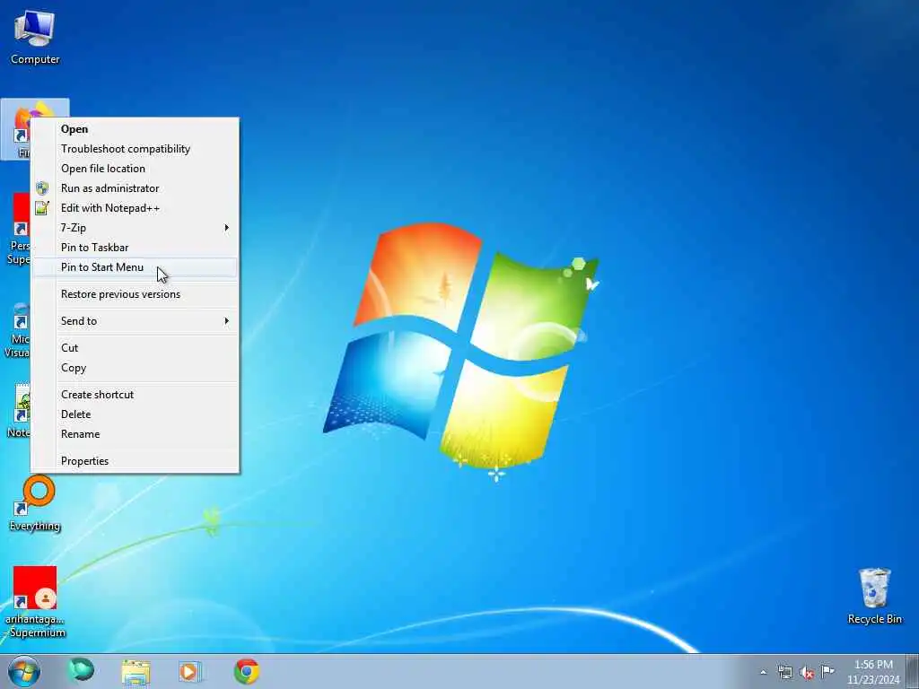Image resolution: width=919 pixels, height=689 pixels.
Task: Open the Action Center flag icon
Action: pos(827,671)
